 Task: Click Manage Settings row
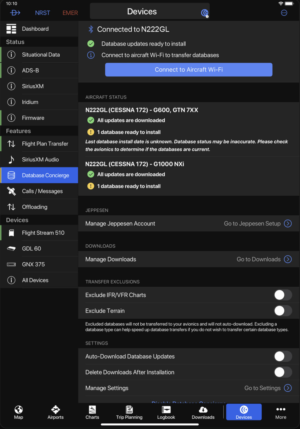pos(189,388)
